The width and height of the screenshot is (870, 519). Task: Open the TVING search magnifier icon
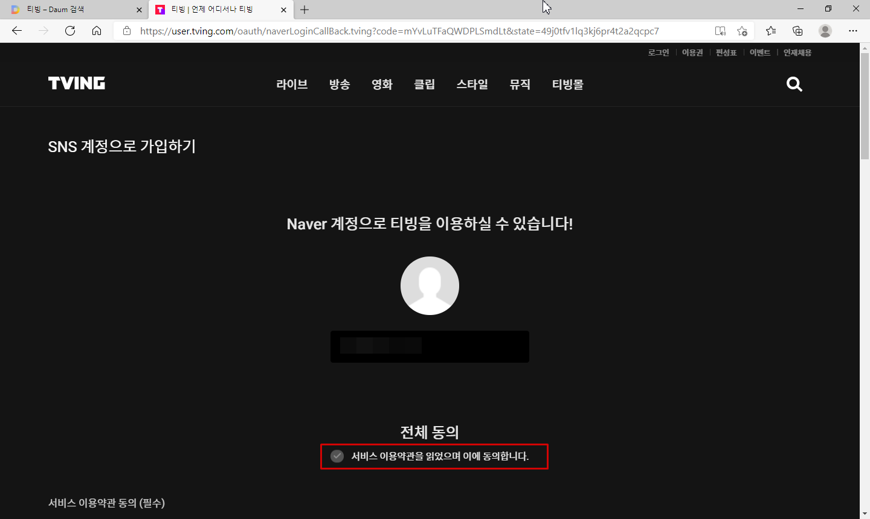[794, 84]
